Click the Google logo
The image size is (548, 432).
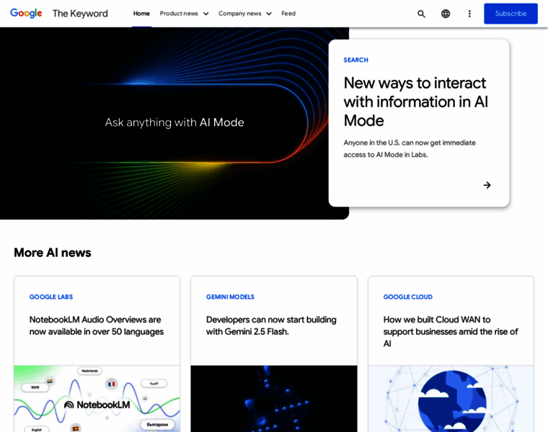pos(26,13)
